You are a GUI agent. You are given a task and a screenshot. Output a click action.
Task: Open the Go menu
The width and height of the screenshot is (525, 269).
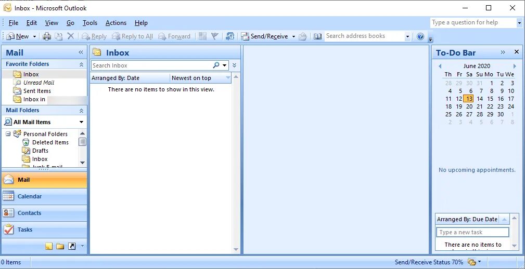click(x=70, y=23)
